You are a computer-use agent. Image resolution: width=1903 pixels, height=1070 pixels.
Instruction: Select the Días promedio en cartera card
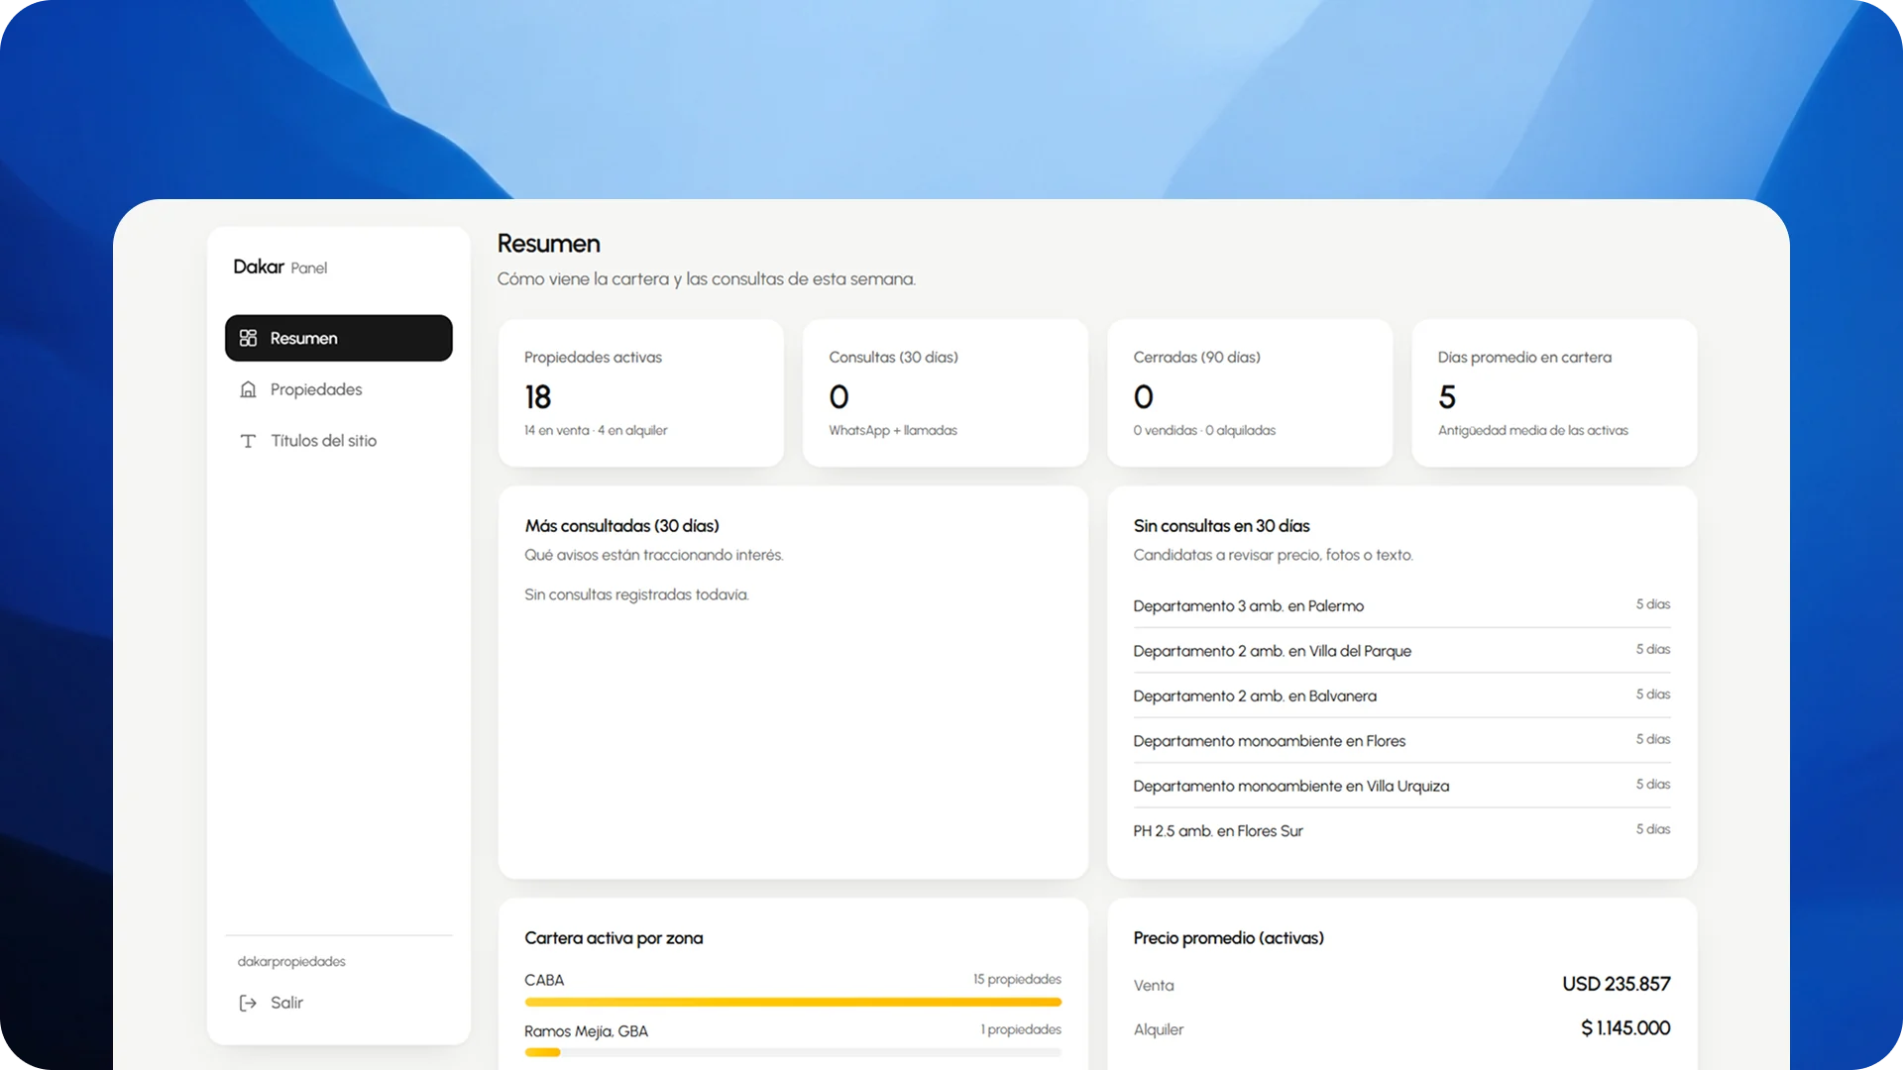point(1554,392)
